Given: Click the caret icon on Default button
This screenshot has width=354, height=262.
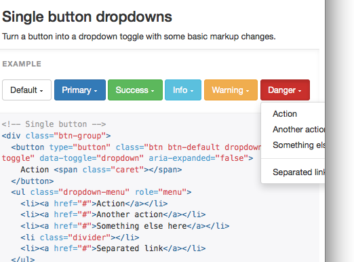Looking at the screenshot, I should (x=41, y=91).
